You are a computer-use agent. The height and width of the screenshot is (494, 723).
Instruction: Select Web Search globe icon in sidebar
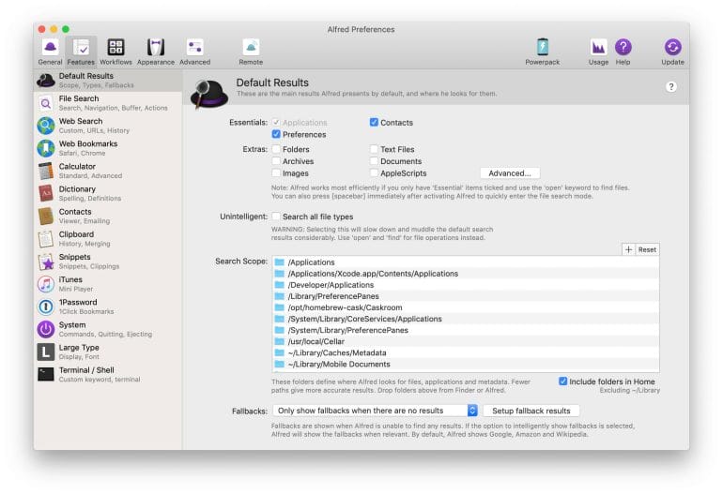point(46,126)
